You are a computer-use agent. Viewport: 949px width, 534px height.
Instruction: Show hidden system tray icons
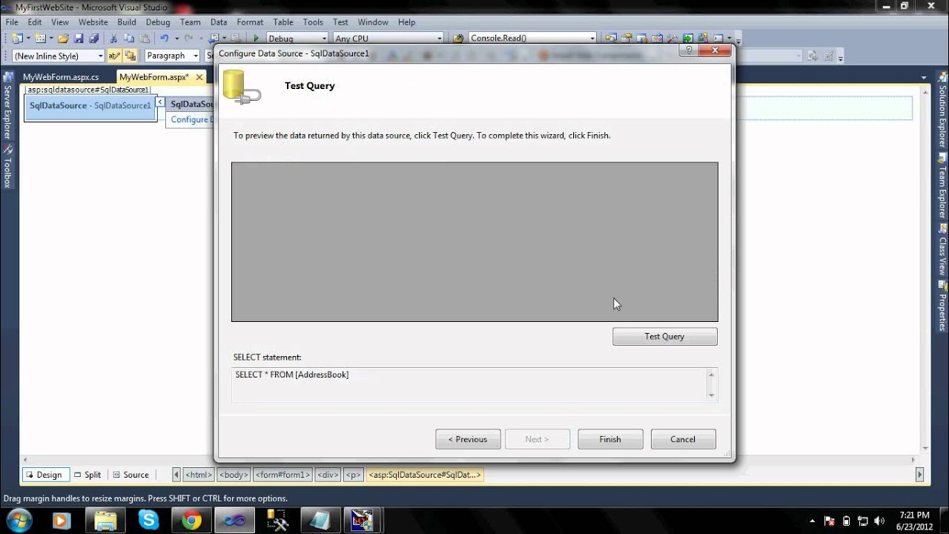pos(813,521)
